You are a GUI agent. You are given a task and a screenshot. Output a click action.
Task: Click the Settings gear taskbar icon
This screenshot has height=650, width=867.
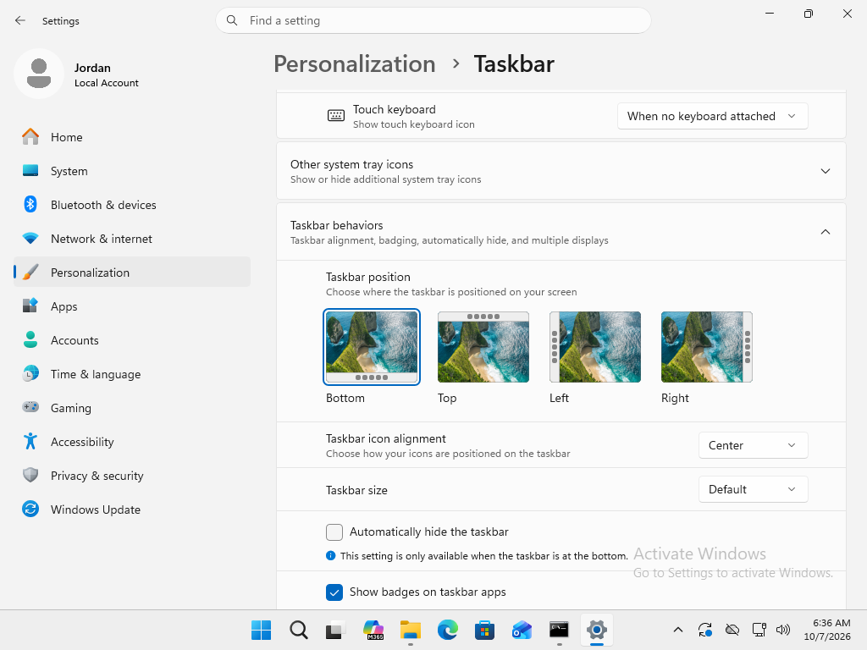[597, 630]
